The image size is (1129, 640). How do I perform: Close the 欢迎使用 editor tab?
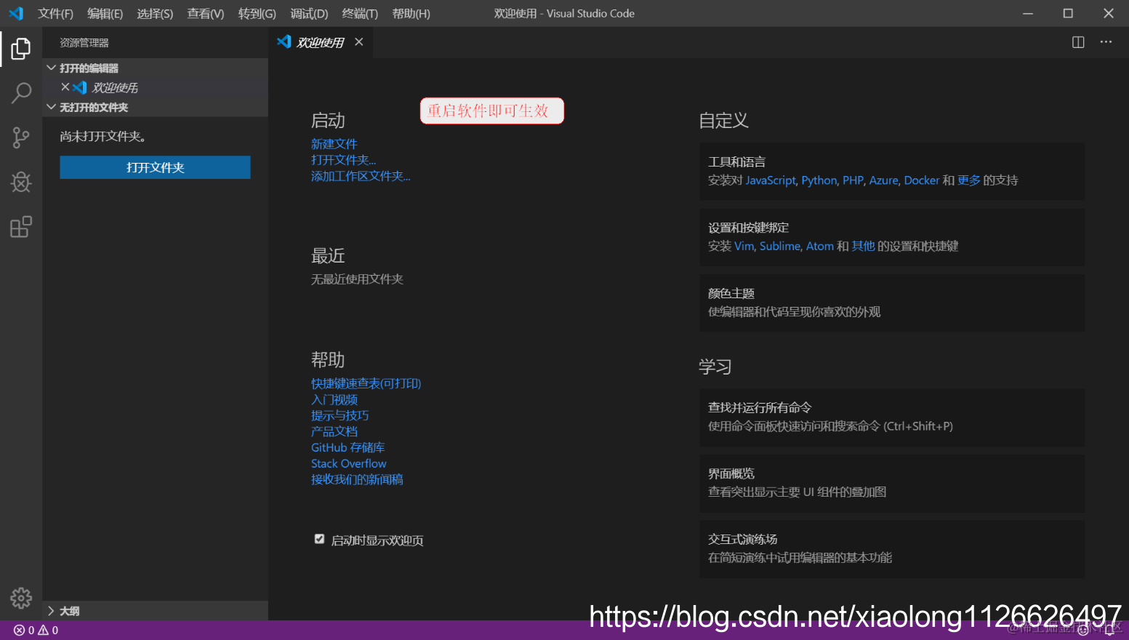[358, 42]
